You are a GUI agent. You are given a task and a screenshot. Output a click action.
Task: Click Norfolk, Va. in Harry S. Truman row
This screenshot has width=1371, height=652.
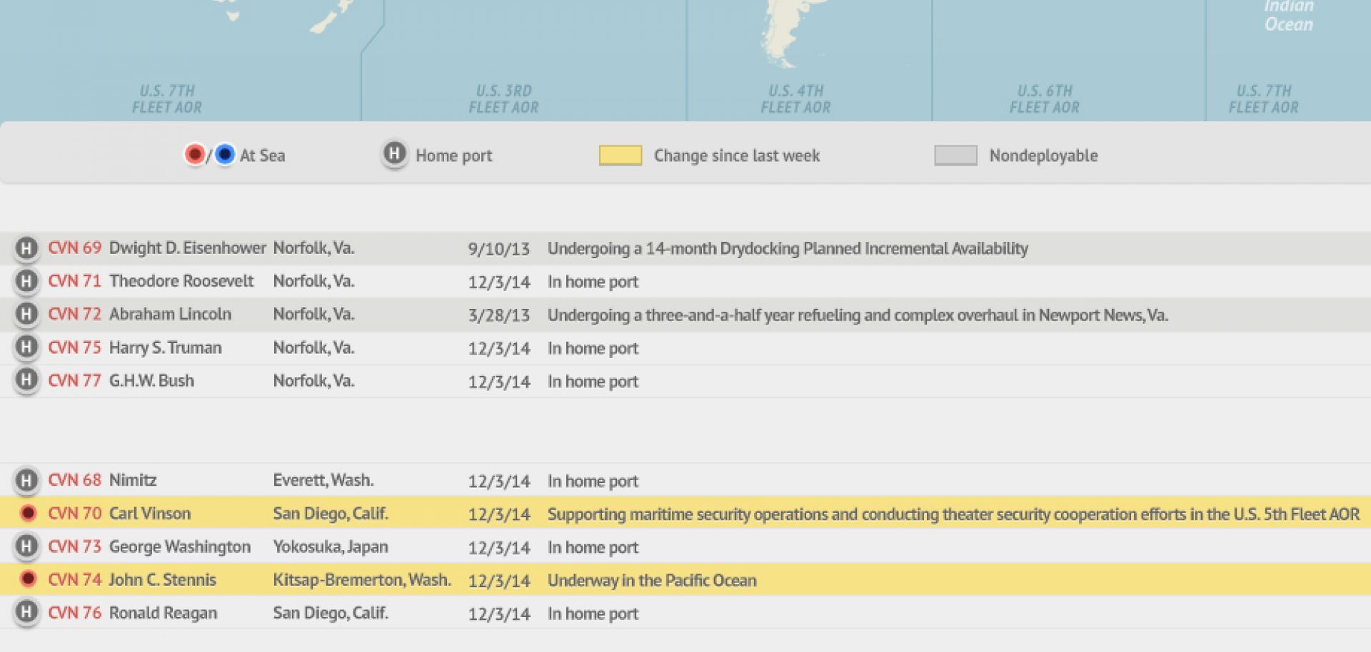[313, 347]
